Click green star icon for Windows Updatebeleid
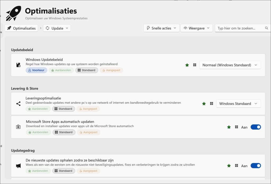This screenshot has height=184, width=271. [187, 65]
